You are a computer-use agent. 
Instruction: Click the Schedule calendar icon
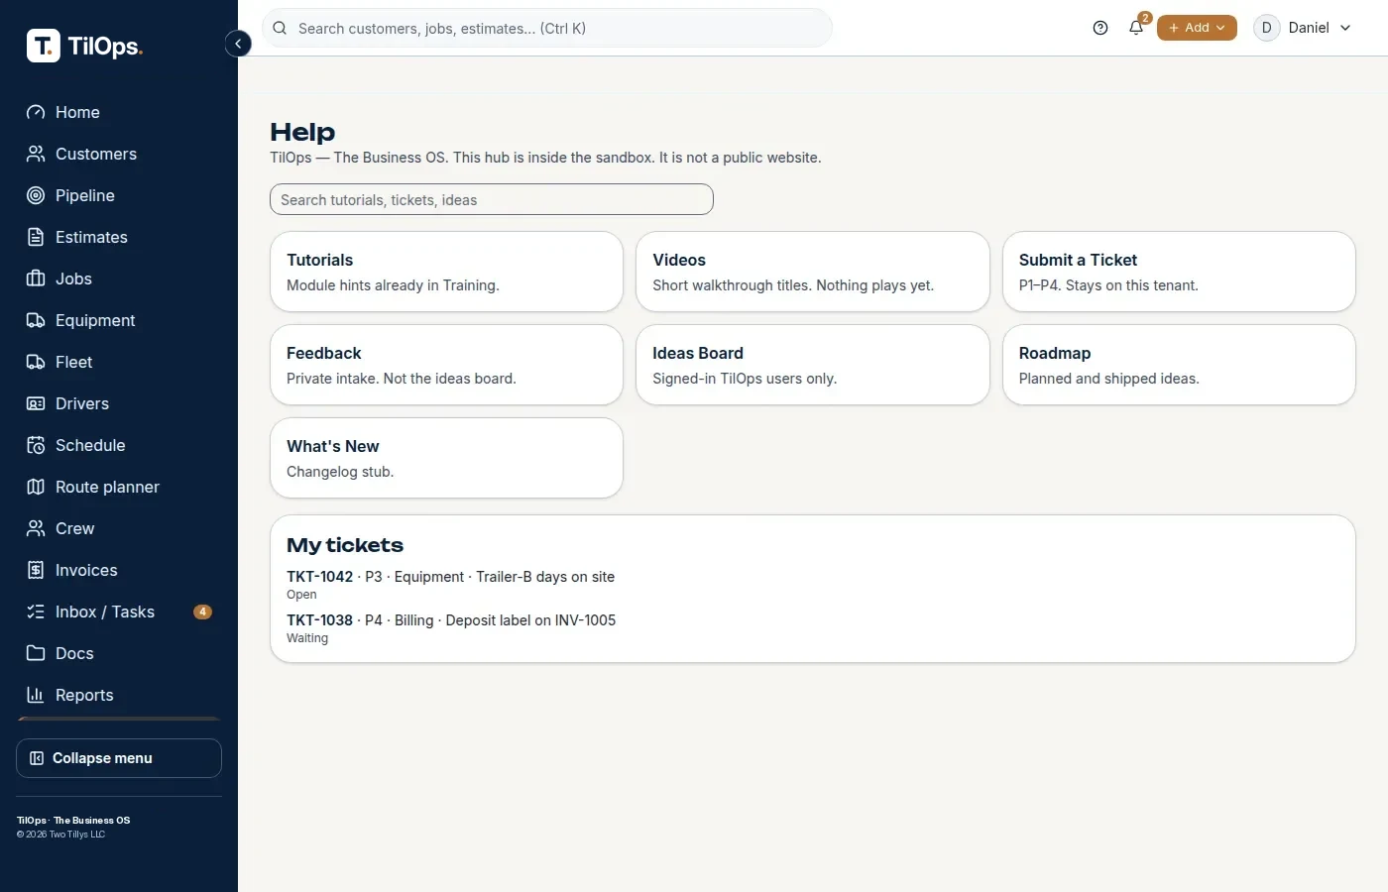36,445
